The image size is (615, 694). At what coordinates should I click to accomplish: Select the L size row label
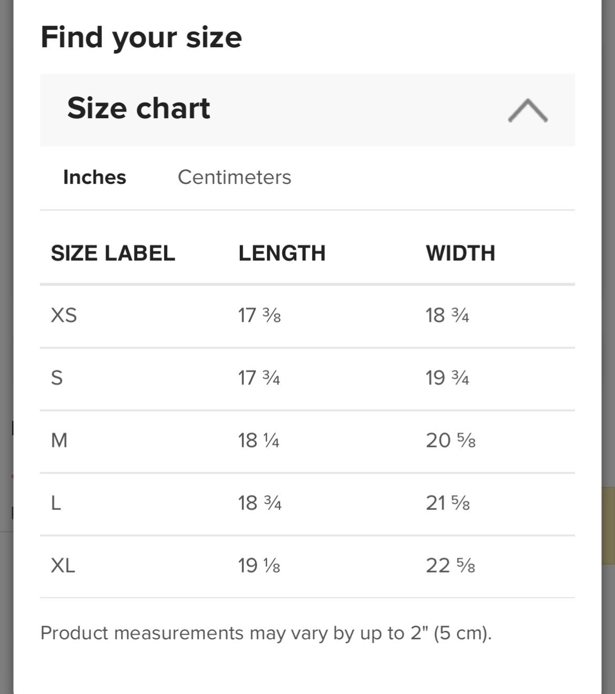point(56,503)
